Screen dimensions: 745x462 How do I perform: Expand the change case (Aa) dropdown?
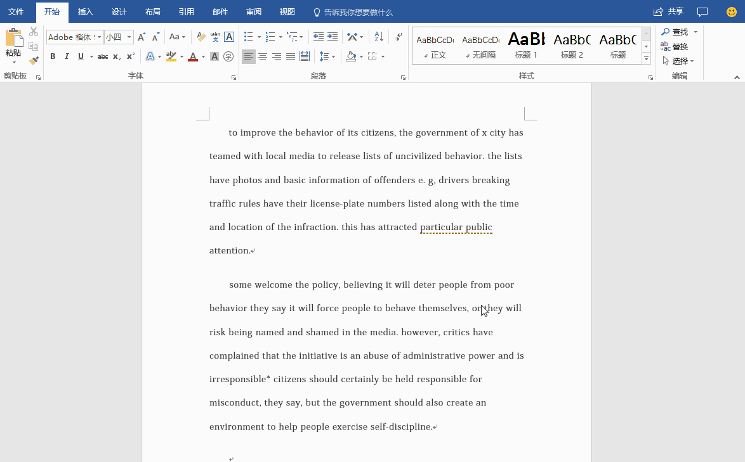click(183, 37)
